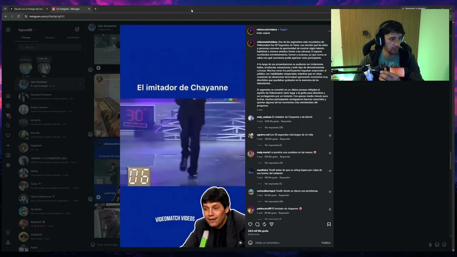Switch to the Solicitudes inbox tab
This screenshot has width=457, height=257.
pos(73,37)
